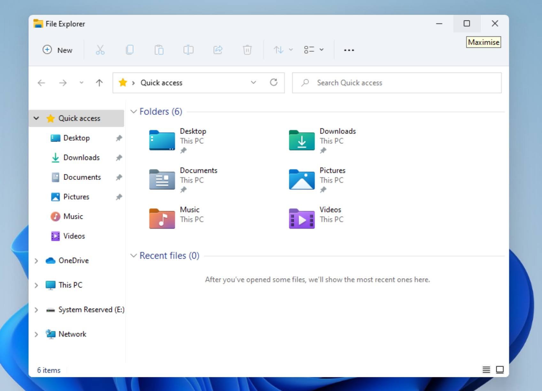This screenshot has height=391, width=542.
Task: Select Desktop in the navigation pane
Action: 77,138
